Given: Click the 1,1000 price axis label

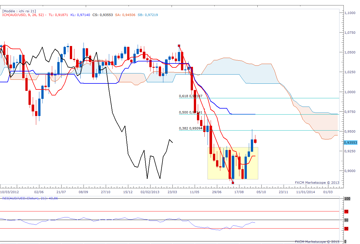Looking at the screenshot, I should click(350, 13).
